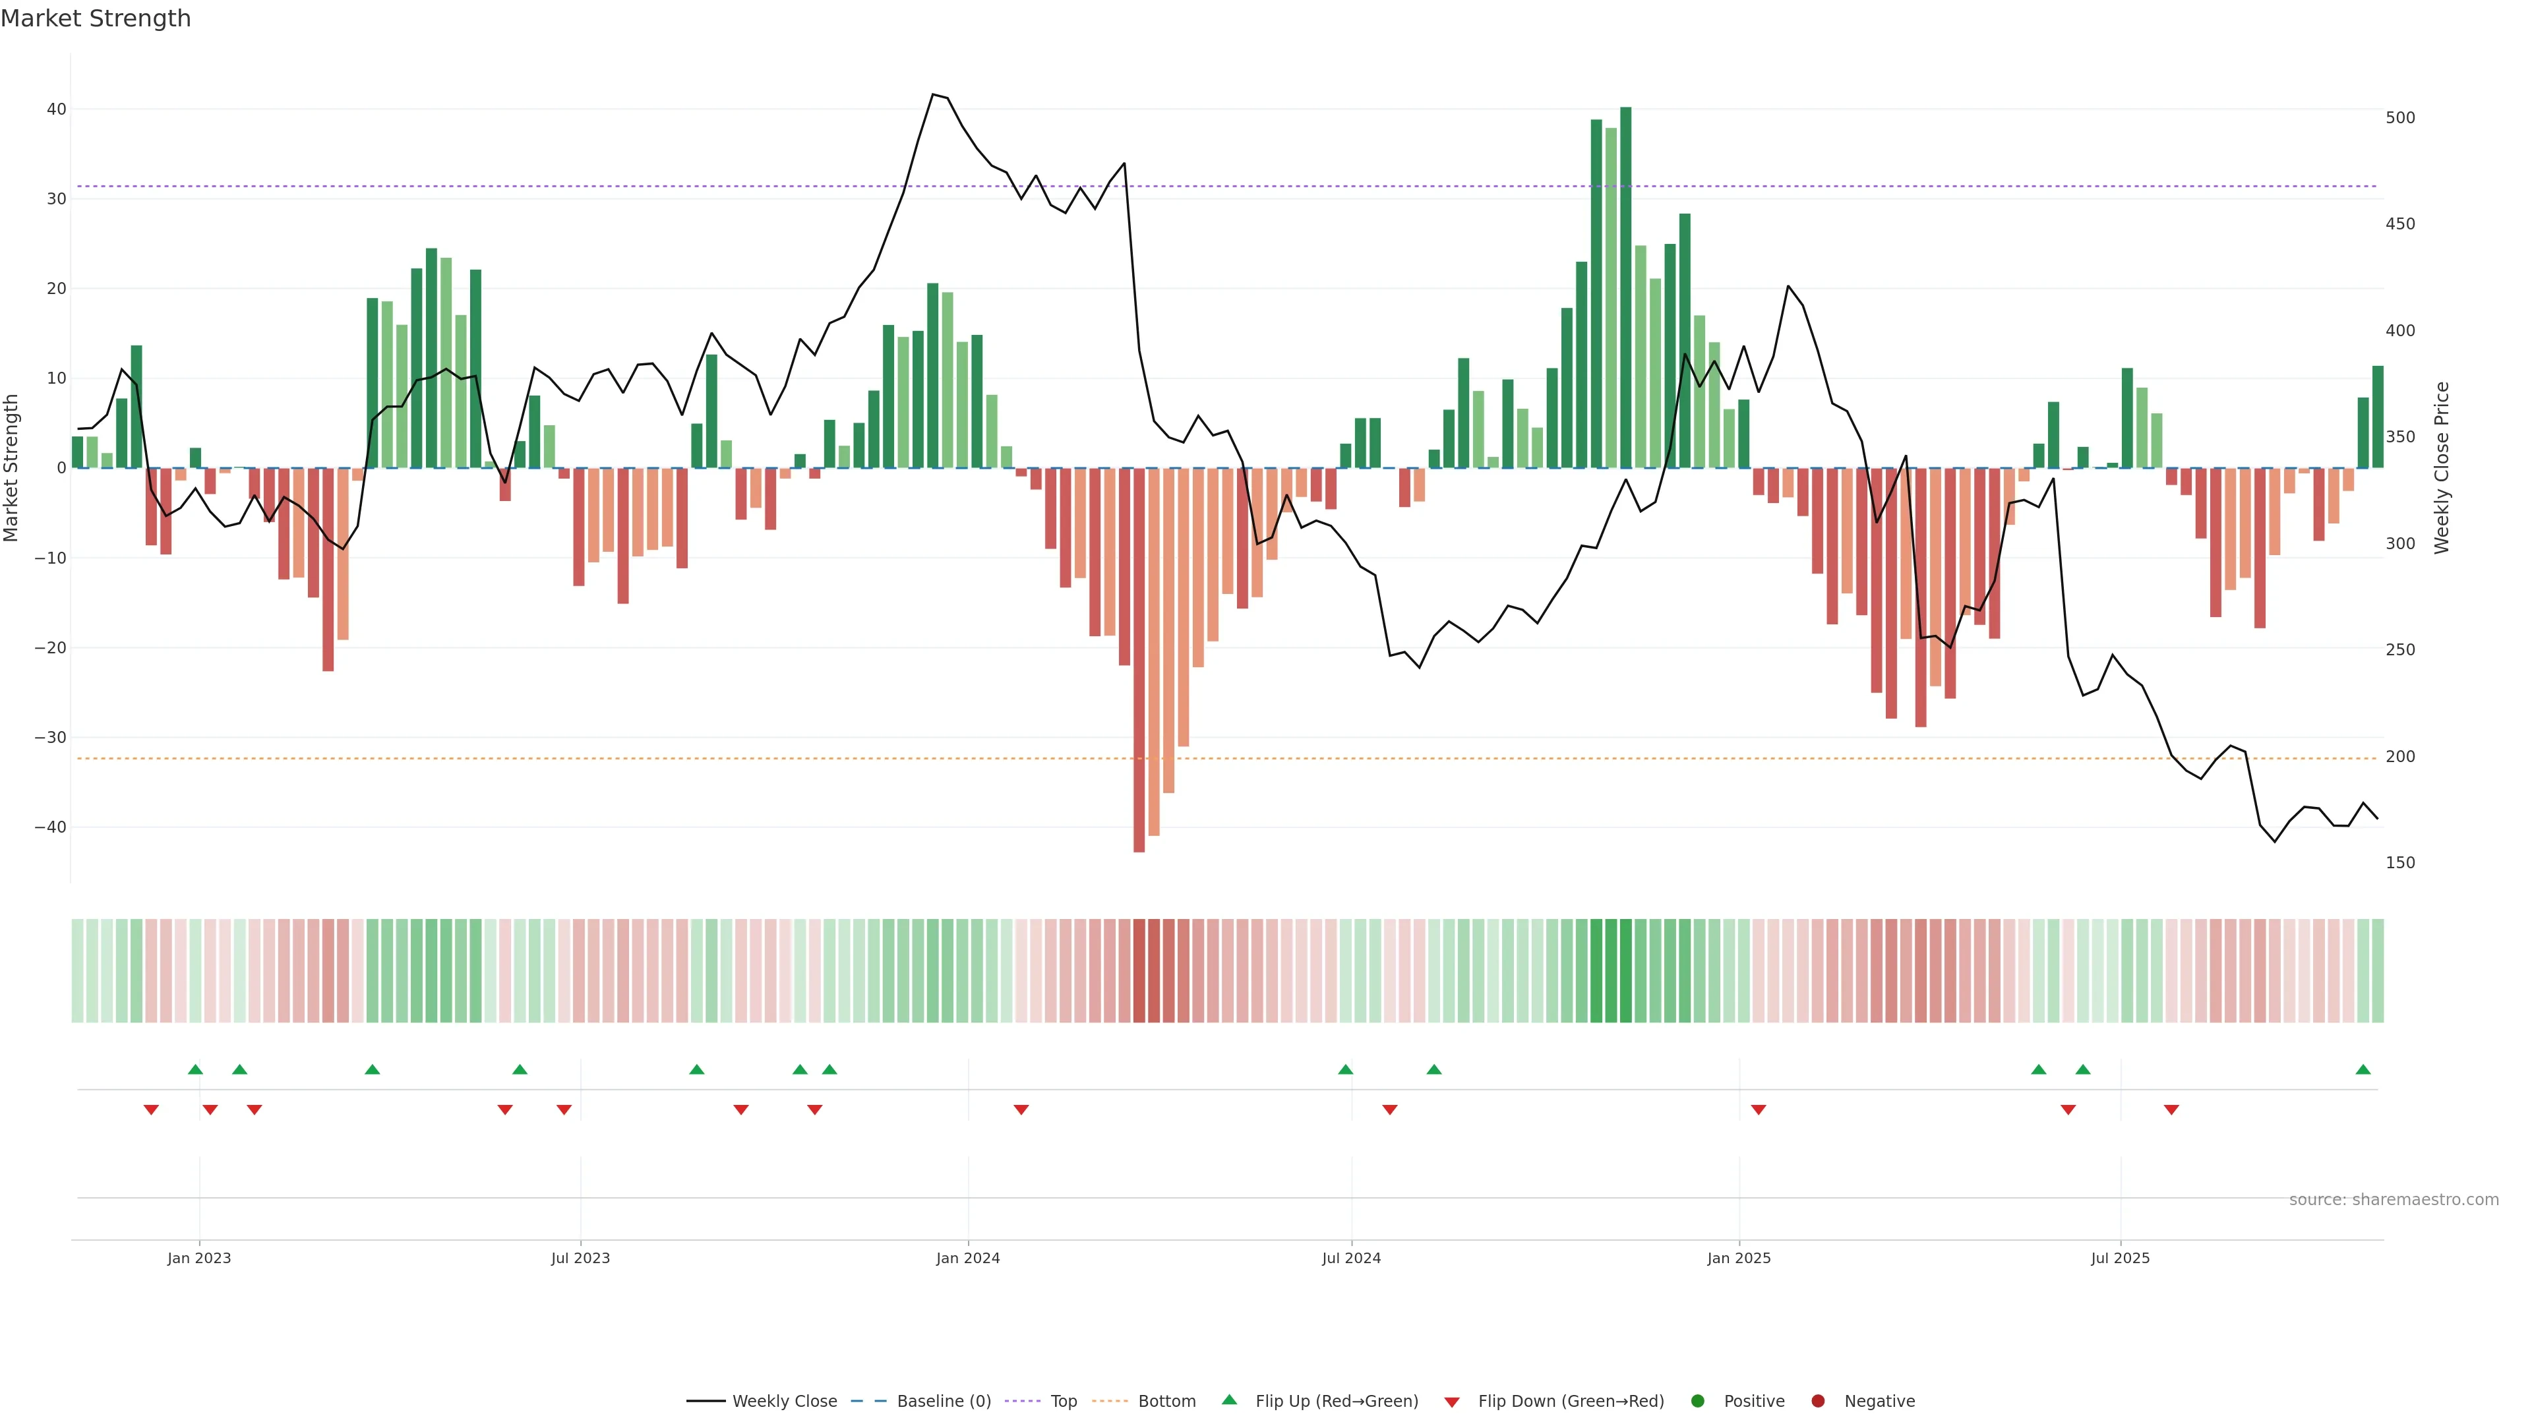Click flip-down marker just after Jan 2025

point(1759,1110)
